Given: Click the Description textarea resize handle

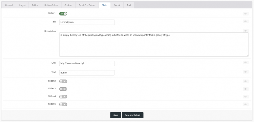Looking at the screenshot, I should point(248,56).
